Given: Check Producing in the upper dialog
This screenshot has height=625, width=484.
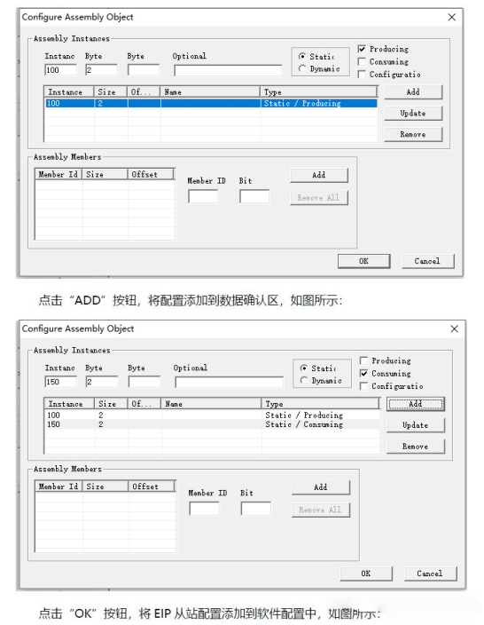Looking at the screenshot, I should click(x=362, y=49).
